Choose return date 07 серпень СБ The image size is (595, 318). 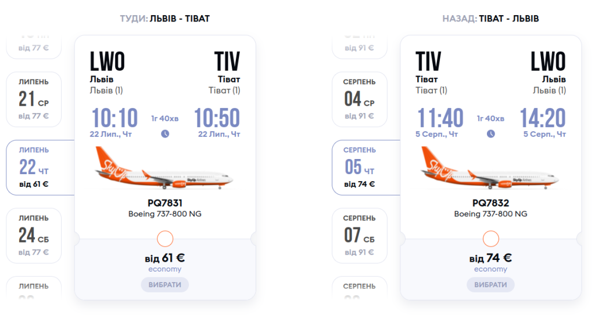(x=359, y=235)
